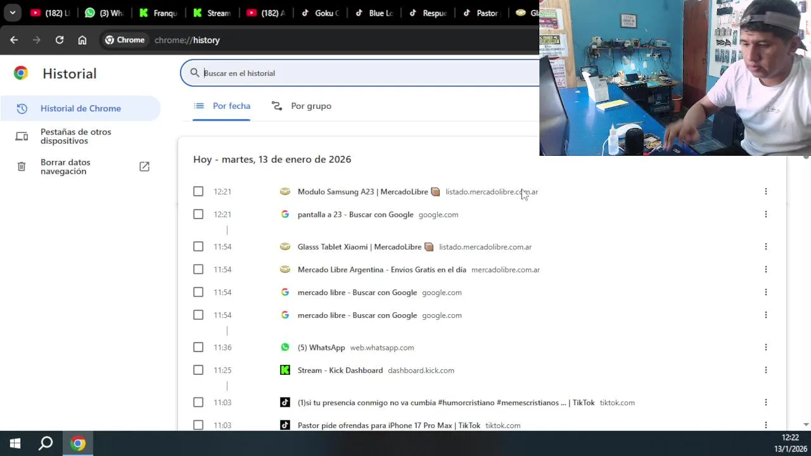This screenshot has height=456, width=811.
Task: Open more actions for Glasss Tablet Xiaomi
Action: (765, 246)
